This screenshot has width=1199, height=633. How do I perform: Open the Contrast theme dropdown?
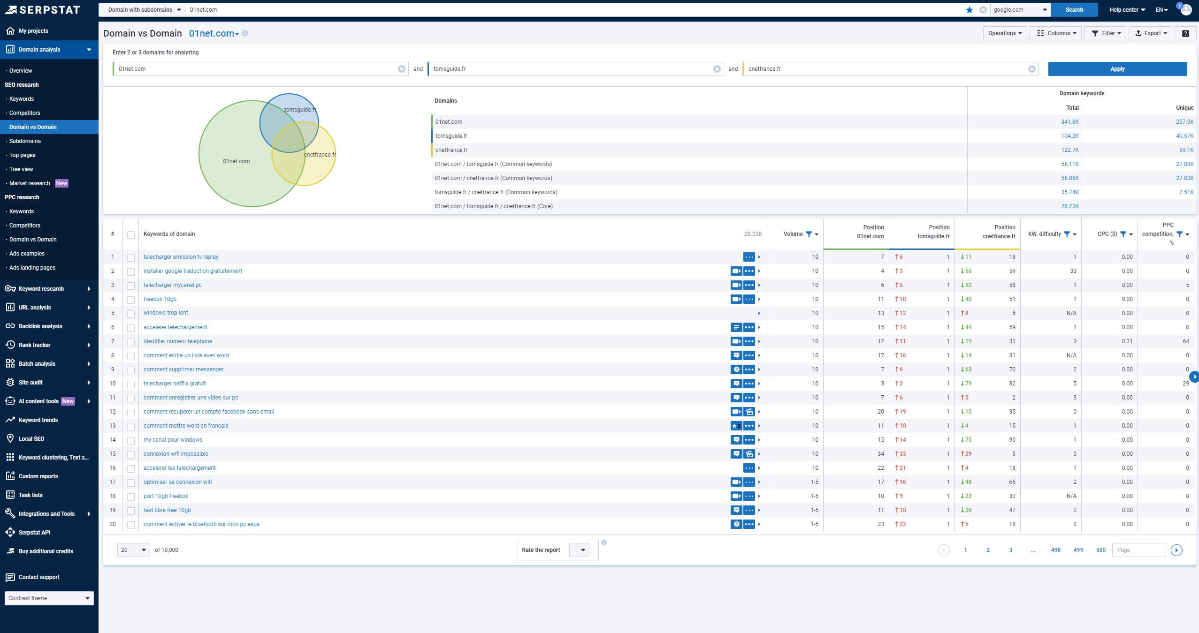(49, 598)
